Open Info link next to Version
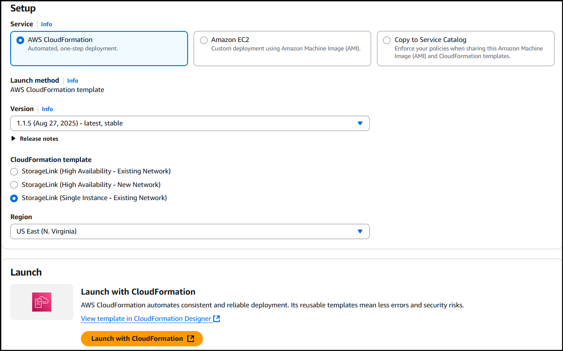Screen dimensions: 563x351 47,109
